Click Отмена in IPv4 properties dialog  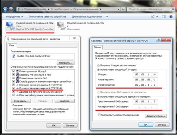(162, 125)
